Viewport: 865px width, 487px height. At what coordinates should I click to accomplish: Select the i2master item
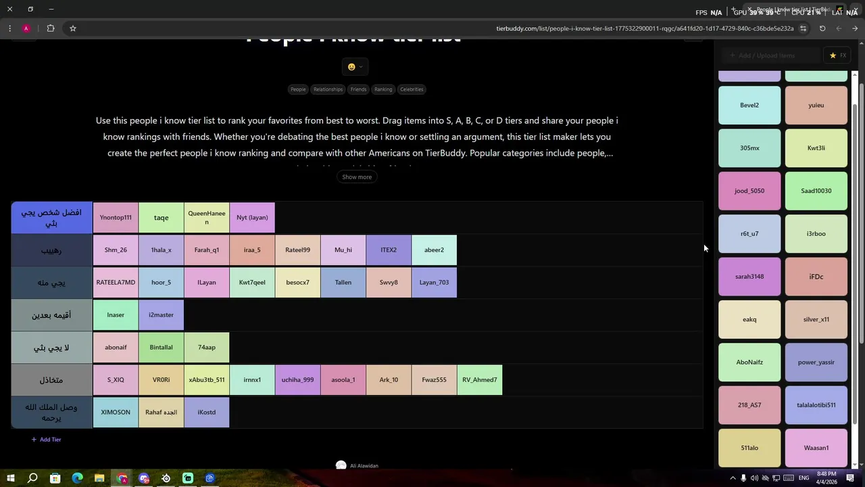pyautogui.click(x=161, y=315)
